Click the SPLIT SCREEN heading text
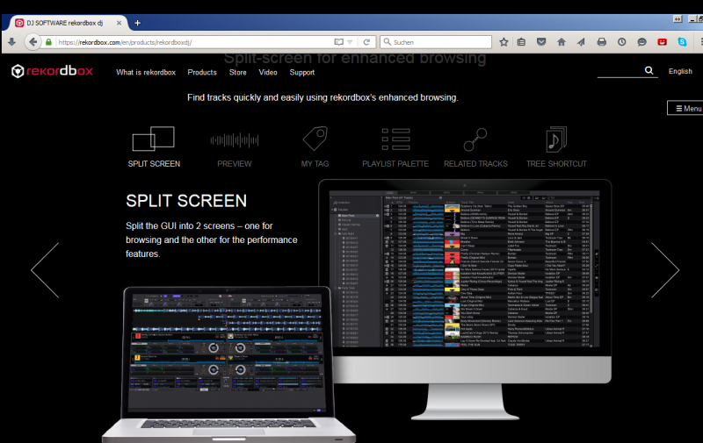Image resolution: width=703 pixels, height=443 pixels. [186, 201]
